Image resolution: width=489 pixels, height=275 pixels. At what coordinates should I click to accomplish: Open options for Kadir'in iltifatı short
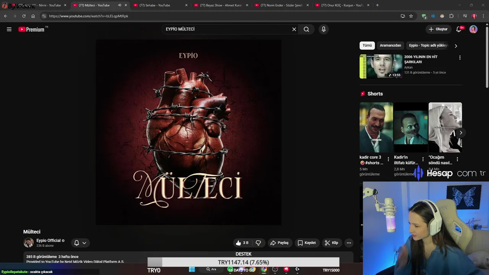423,159
